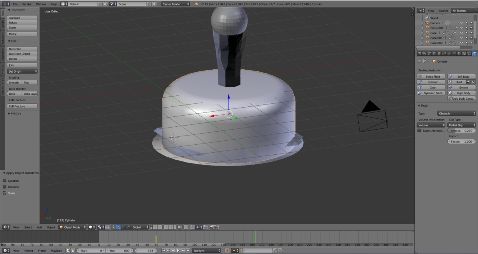
Task: Play animation in reverse
Action: click(173, 251)
